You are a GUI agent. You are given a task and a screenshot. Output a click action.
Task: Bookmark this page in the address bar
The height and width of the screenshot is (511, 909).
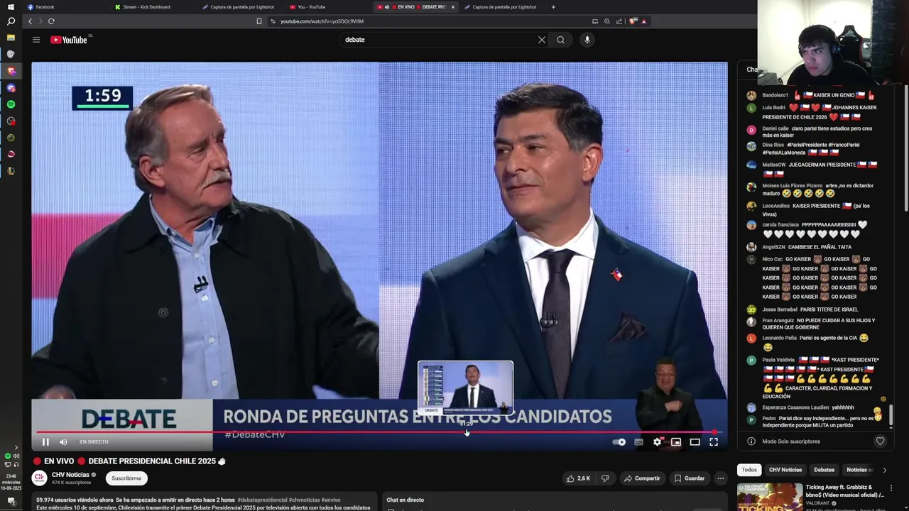(259, 21)
